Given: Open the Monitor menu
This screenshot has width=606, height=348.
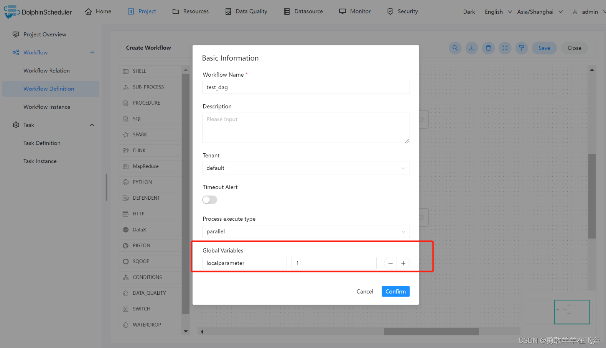Looking at the screenshot, I should pos(355,11).
